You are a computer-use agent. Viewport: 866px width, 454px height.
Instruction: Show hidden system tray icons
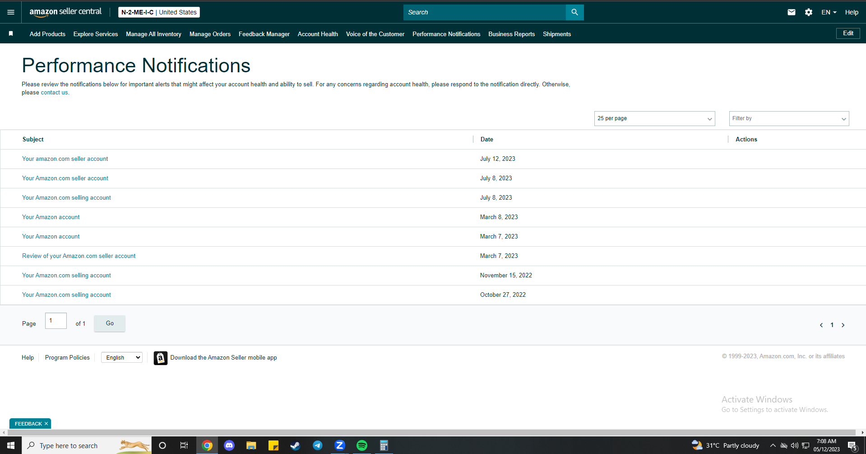click(773, 445)
